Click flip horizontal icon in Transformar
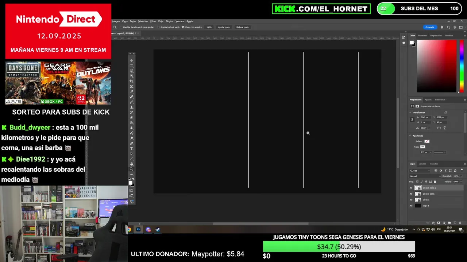The height and width of the screenshot is (262, 467). 439,128
